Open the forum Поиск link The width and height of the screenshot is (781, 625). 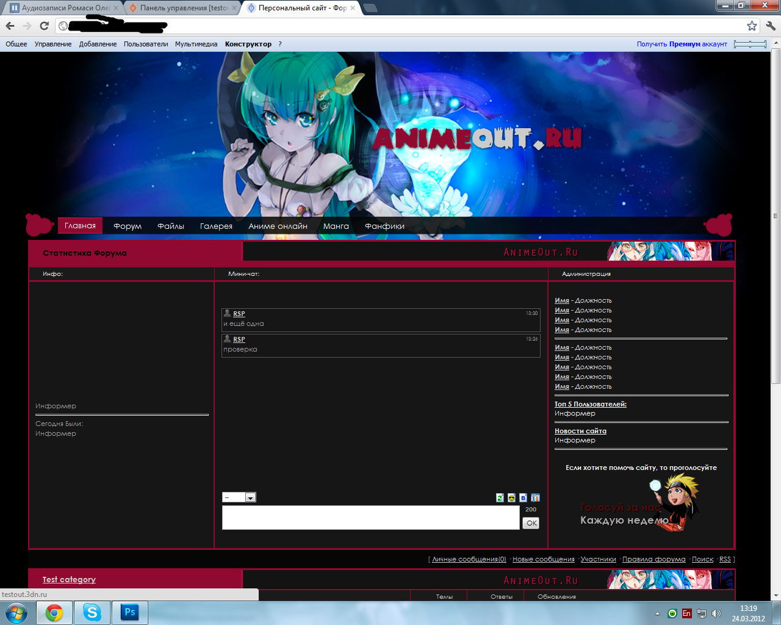pos(703,559)
